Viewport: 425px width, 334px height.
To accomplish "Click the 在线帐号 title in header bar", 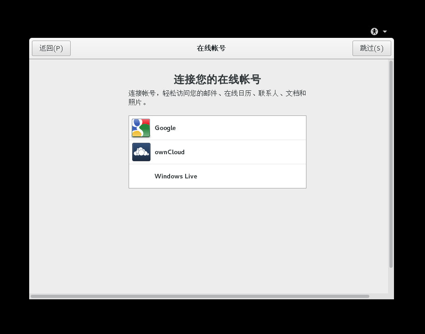I will click(211, 48).
